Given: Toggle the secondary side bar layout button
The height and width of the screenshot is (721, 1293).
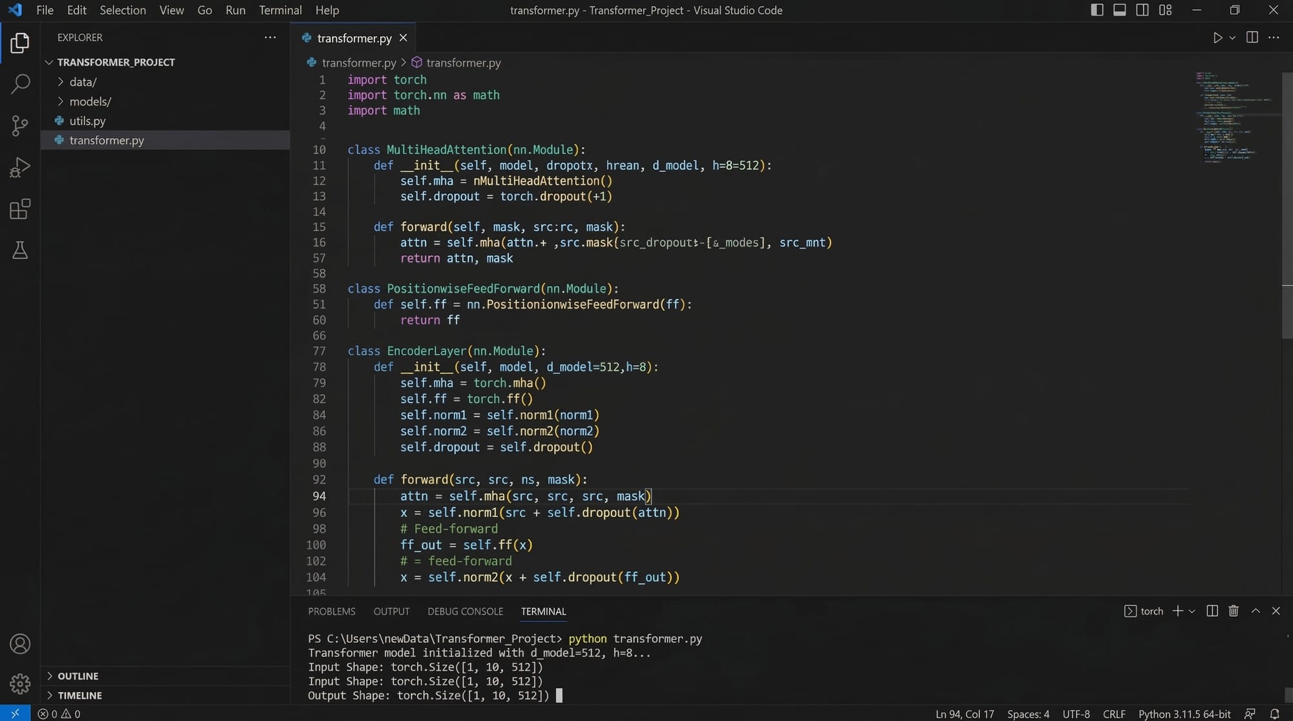Looking at the screenshot, I should [1142, 10].
